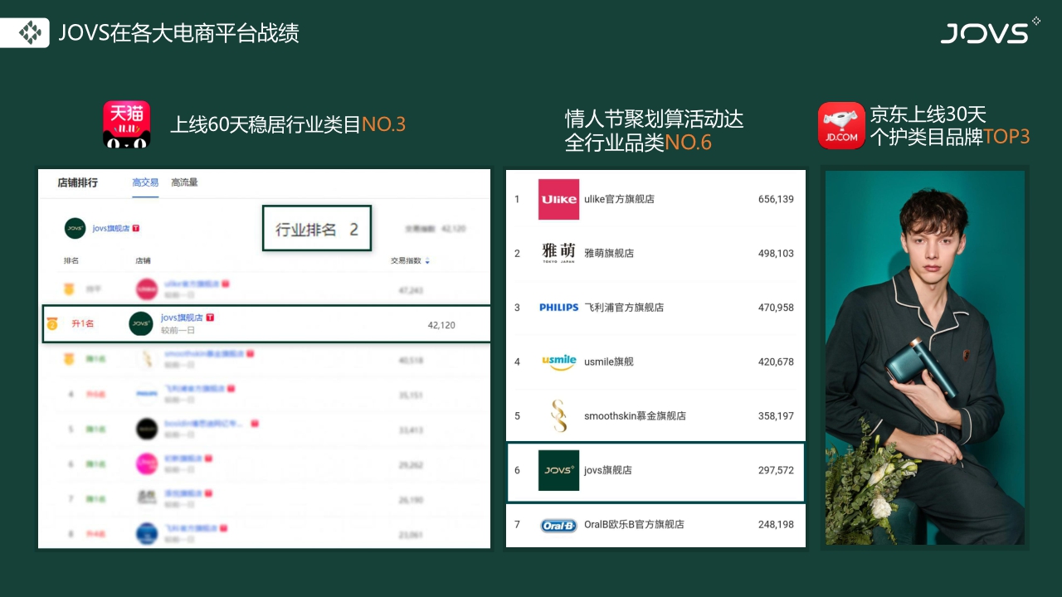Click the smoothskin gold S logo
The width and height of the screenshot is (1062, 597).
[558, 415]
